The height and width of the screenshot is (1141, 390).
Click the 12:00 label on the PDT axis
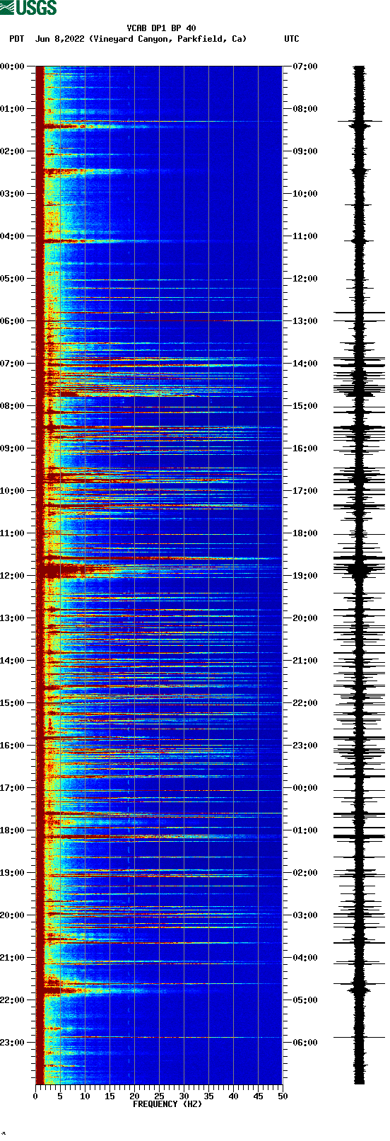[12, 576]
